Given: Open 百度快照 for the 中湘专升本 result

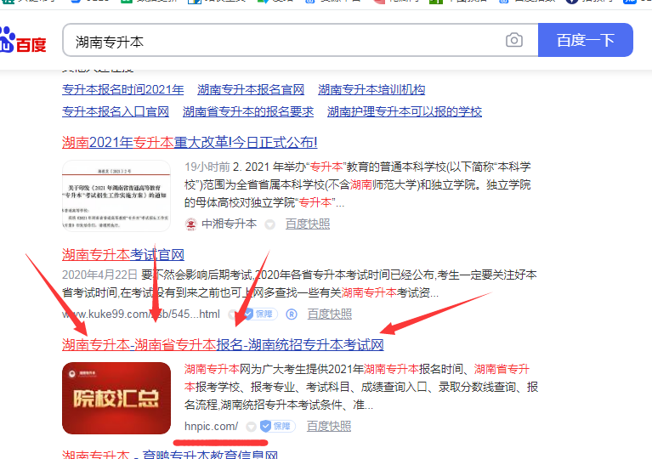Looking at the screenshot, I should 308,224.
